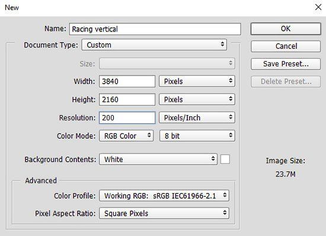Click the Resolution field showing 200
The height and width of the screenshot is (236, 326).
127,117
